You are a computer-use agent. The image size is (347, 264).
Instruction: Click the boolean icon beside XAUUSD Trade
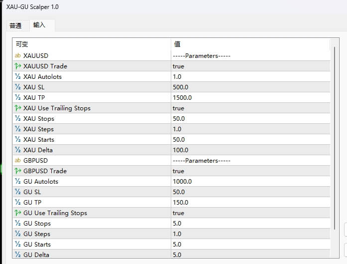[x=18, y=66]
